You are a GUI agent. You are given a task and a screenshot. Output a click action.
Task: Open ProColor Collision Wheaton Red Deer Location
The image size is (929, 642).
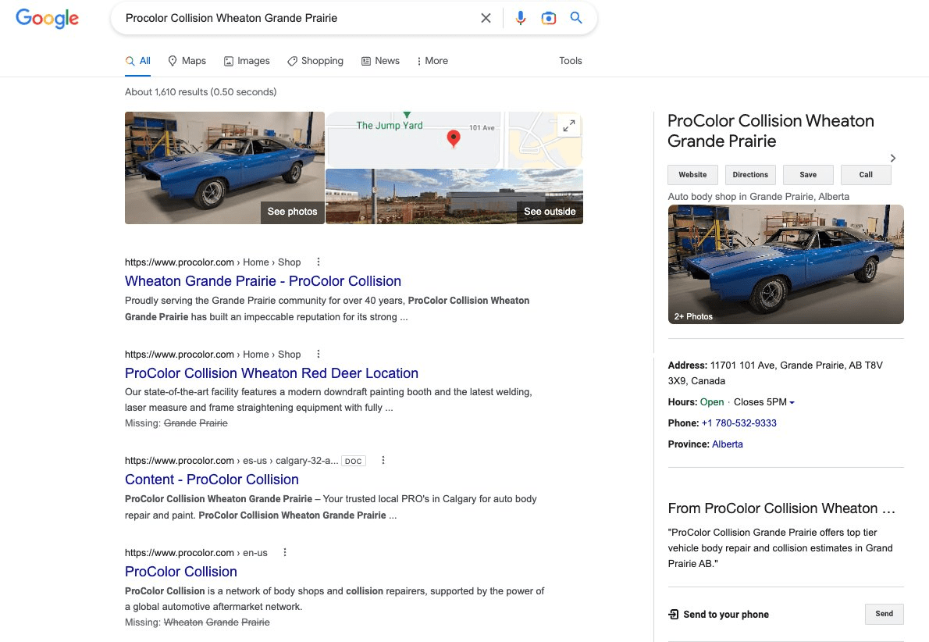pyautogui.click(x=272, y=373)
